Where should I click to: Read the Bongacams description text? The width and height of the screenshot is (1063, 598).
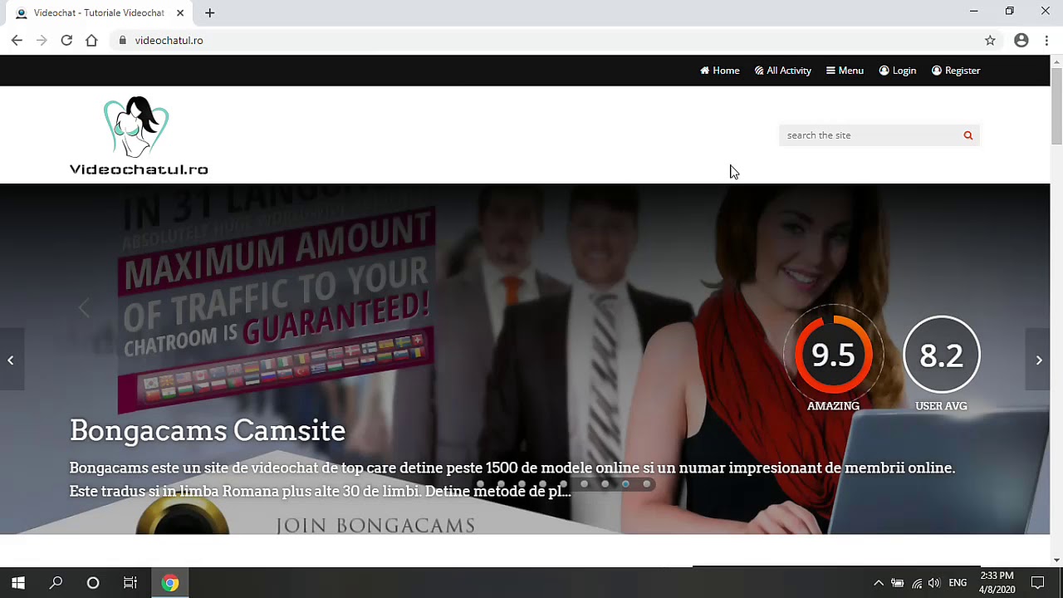tap(512, 479)
